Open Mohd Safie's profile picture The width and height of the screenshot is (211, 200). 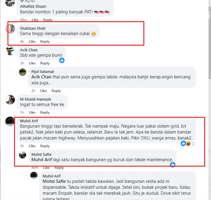[x=23, y=155]
